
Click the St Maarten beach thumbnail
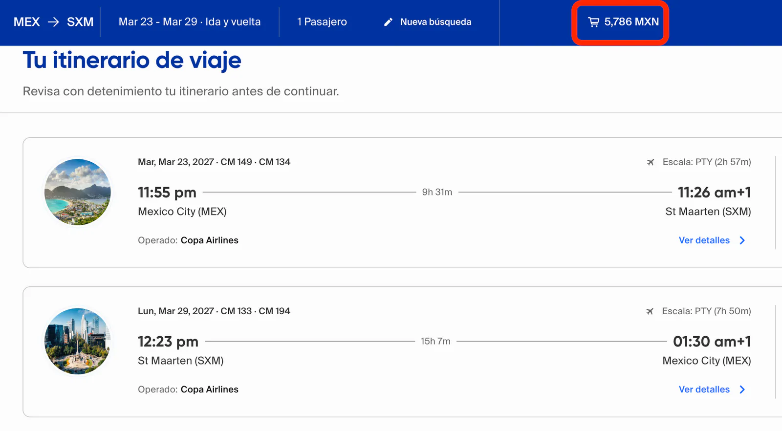click(78, 192)
